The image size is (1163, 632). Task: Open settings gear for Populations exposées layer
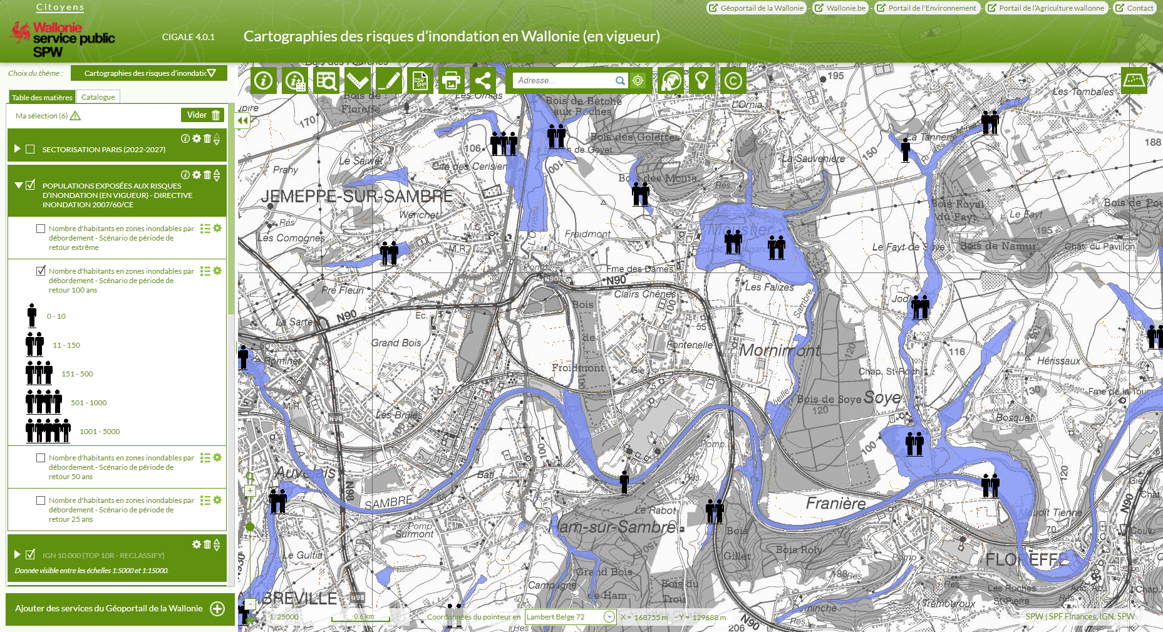click(x=197, y=175)
